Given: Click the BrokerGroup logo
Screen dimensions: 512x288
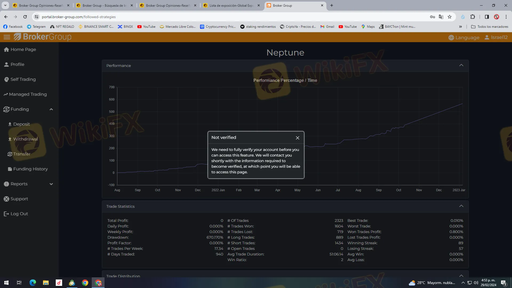Looking at the screenshot, I should [x=43, y=37].
